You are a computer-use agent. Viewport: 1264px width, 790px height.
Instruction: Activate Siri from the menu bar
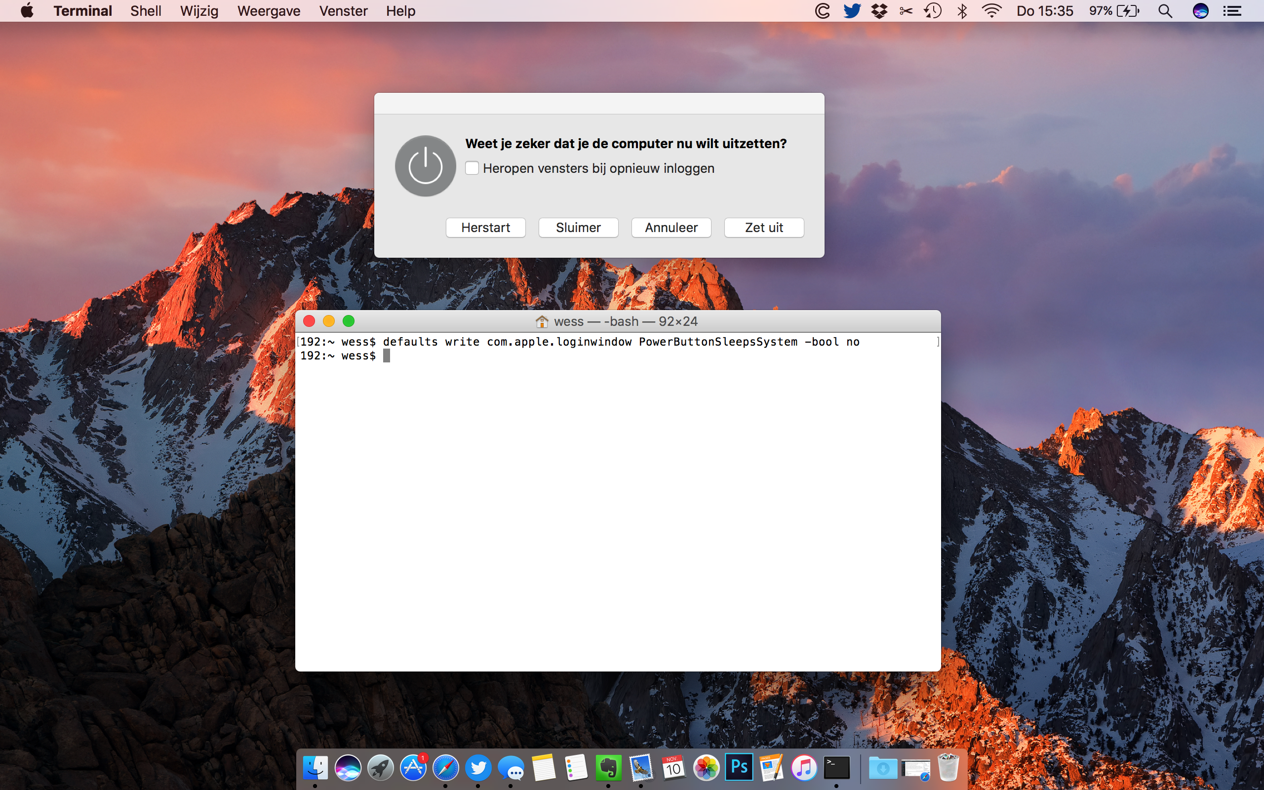click(x=1200, y=11)
